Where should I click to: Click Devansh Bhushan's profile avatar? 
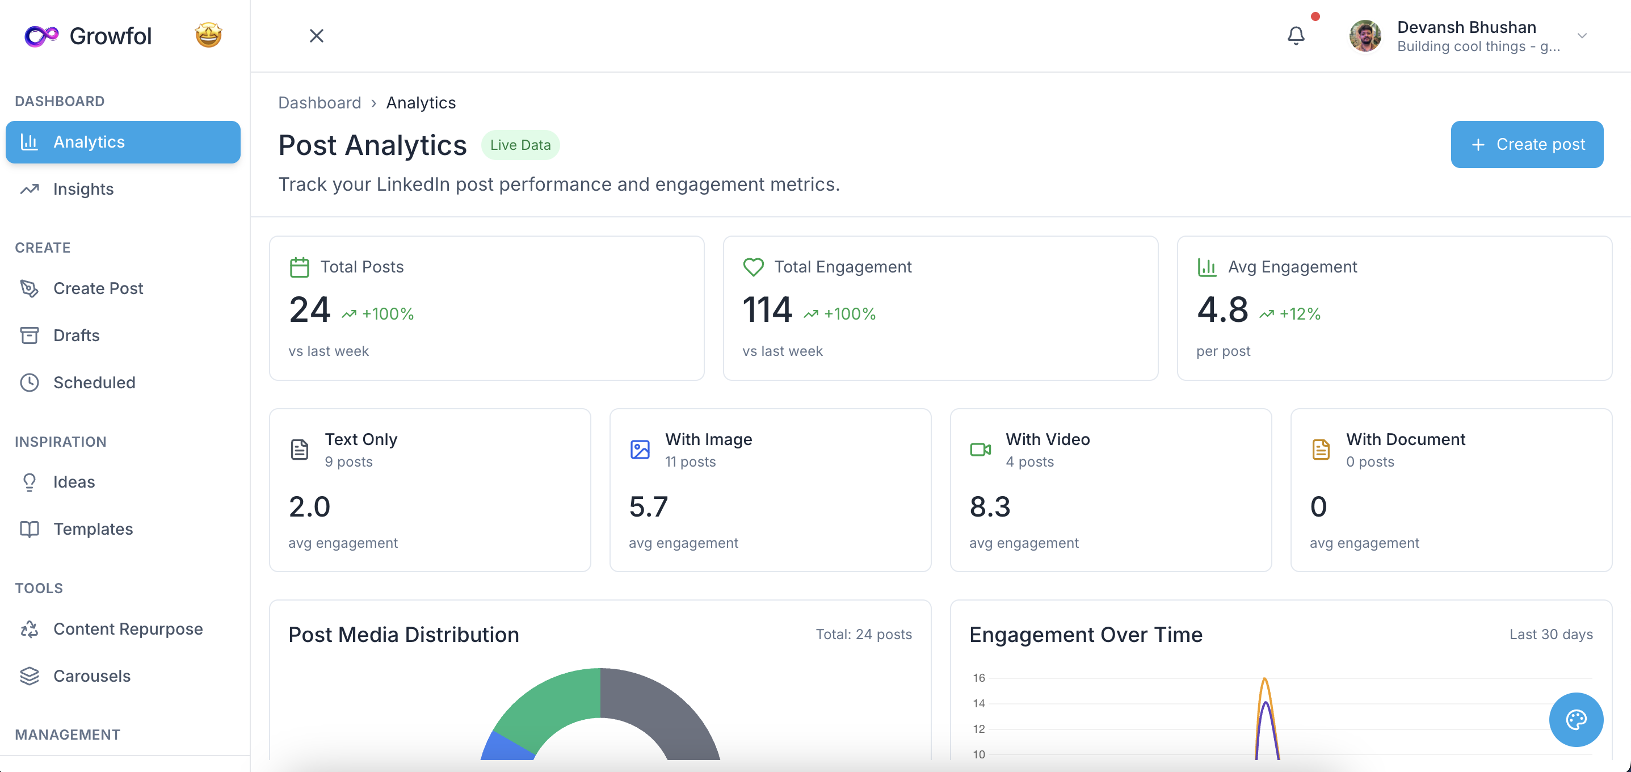pos(1365,36)
